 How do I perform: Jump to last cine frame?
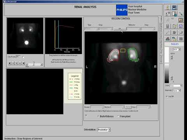click(x=23, y=63)
